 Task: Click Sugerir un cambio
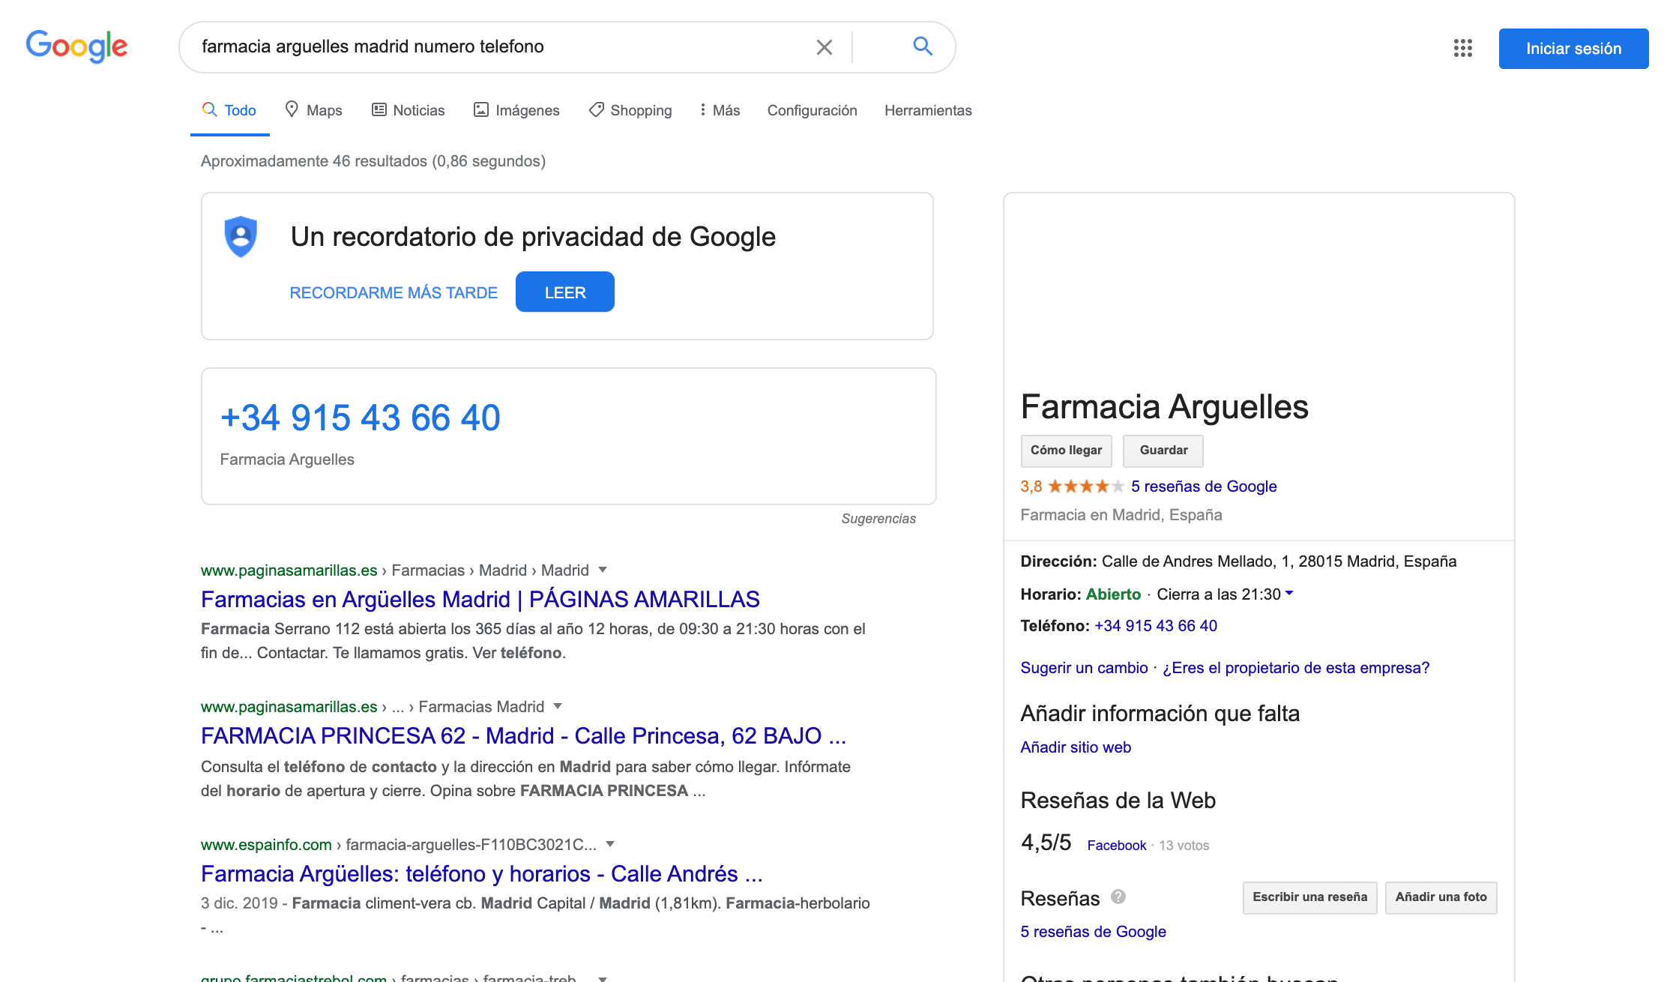[x=1084, y=668]
